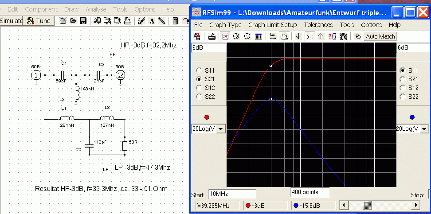Open the calculator tool icon

coord(175,21)
